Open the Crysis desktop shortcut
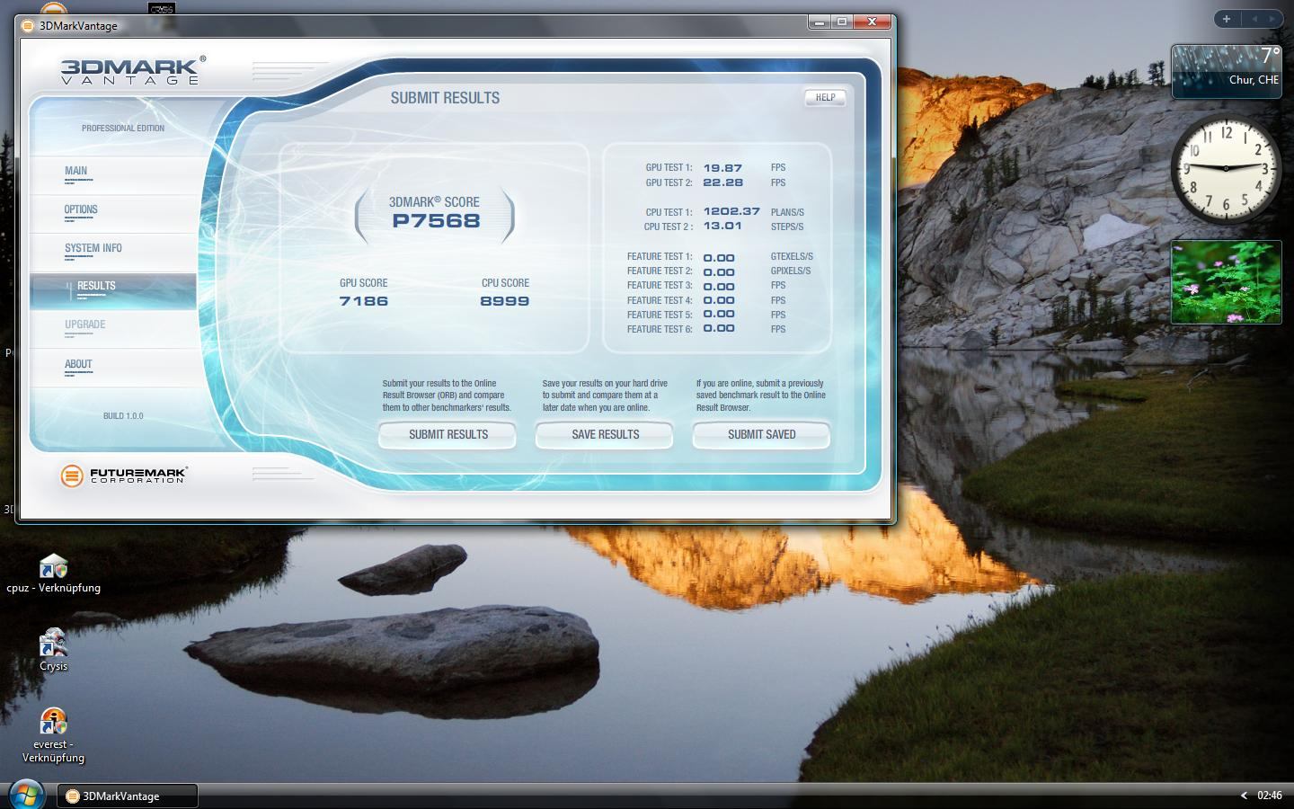Image resolution: width=1294 pixels, height=809 pixels. (53, 650)
